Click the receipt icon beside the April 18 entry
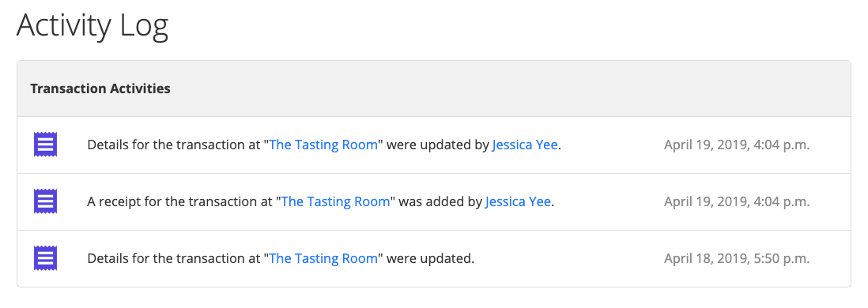 point(45,258)
